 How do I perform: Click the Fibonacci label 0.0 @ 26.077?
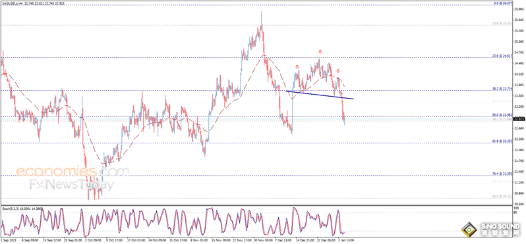click(x=503, y=3)
